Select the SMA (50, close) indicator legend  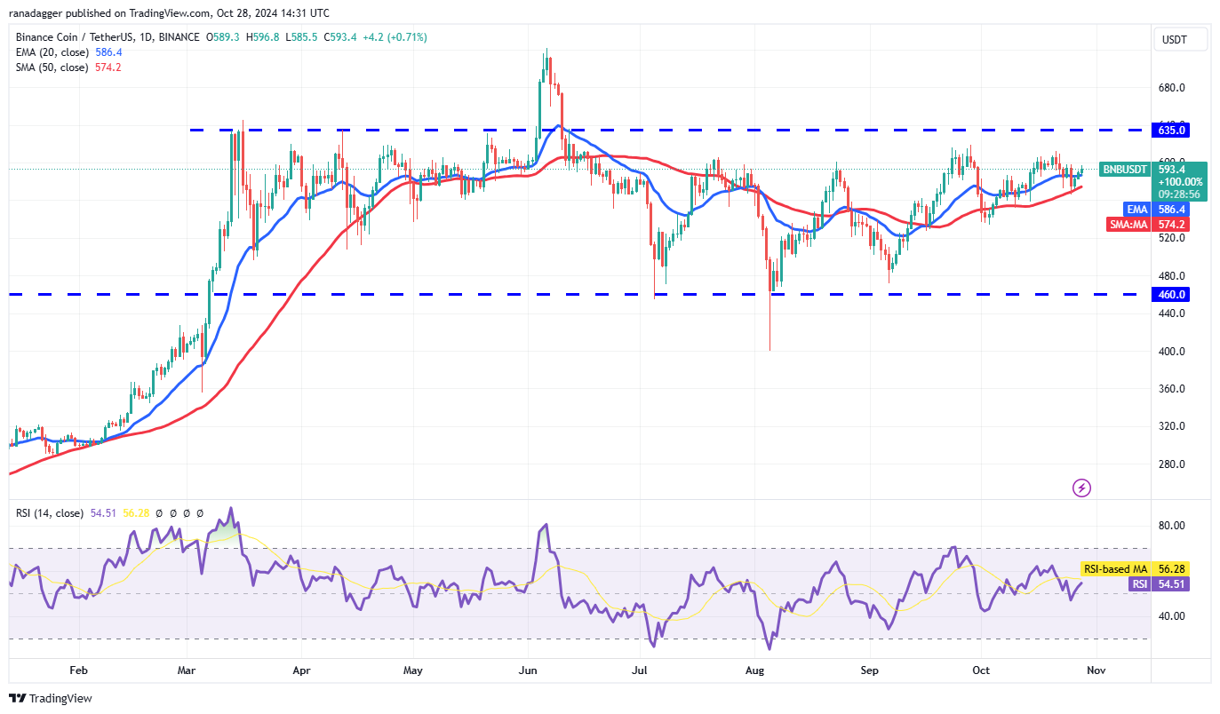tap(52, 67)
